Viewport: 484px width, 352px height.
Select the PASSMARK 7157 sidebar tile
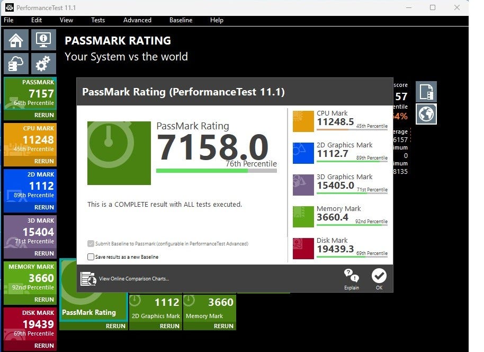[30, 93]
